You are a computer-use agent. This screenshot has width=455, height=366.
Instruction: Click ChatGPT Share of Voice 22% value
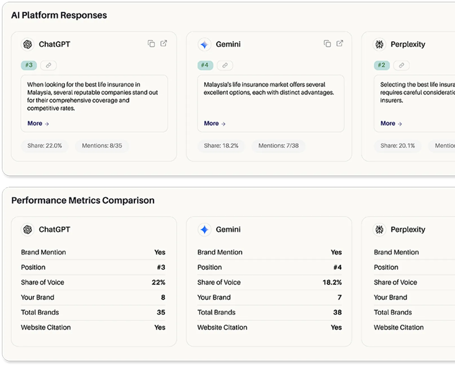pos(158,282)
